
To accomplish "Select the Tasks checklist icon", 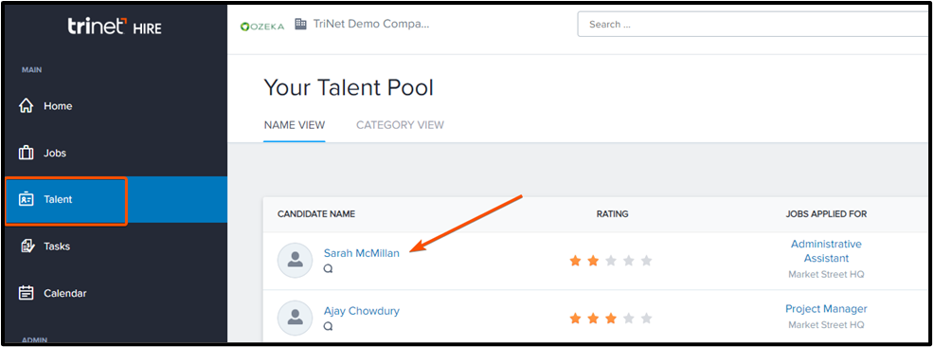I will point(27,246).
